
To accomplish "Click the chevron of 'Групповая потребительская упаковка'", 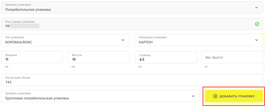I will (x=193, y=96).
